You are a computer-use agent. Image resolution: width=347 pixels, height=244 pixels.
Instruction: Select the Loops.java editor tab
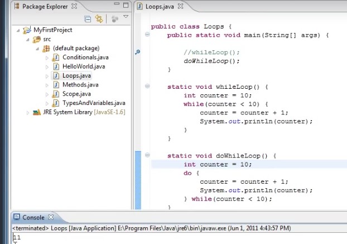[160, 7]
